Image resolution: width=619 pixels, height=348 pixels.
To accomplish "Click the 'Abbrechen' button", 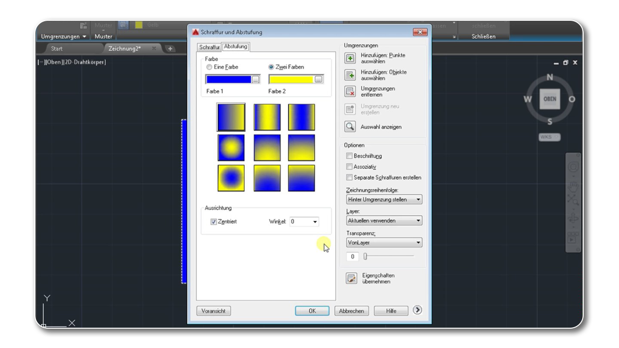I will coord(352,311).
